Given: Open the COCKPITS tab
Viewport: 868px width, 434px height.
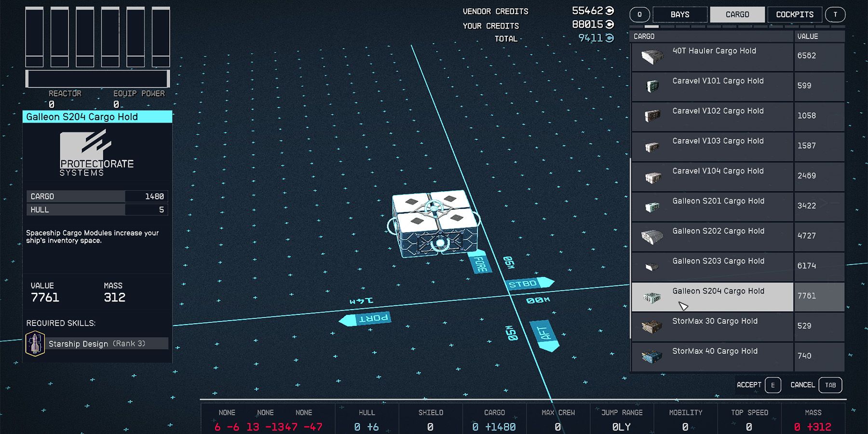Looking at the screenshot, I should pyautogui.click(x=794, y=14).
